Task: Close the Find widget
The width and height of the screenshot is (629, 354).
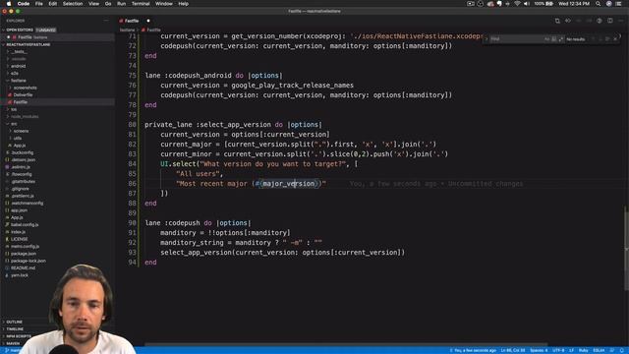Action: point(615,39)
